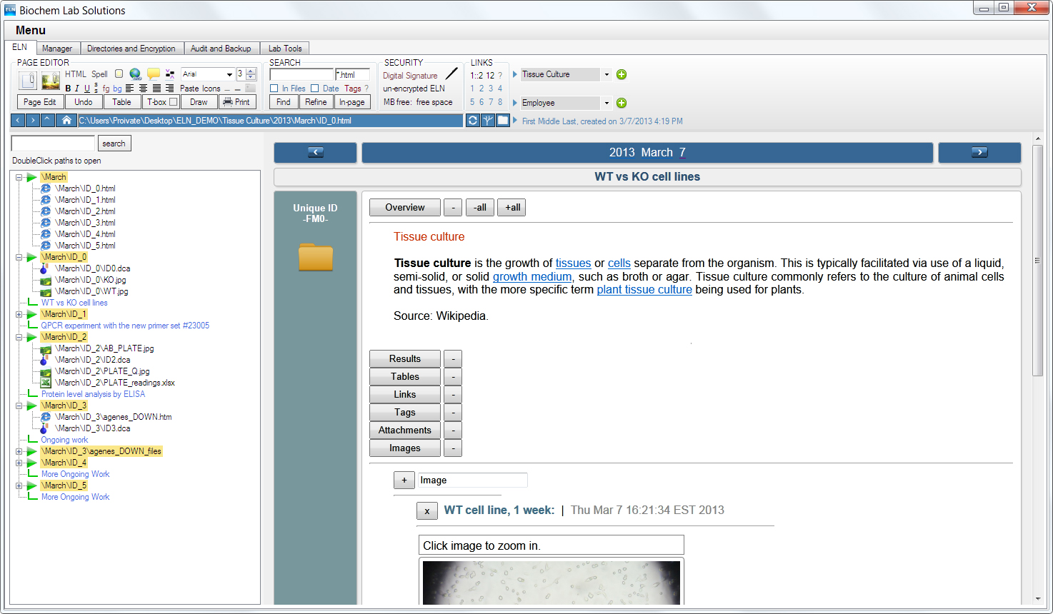Click the home icon in path bar
1053x614 pixels.
pyautogui.click(x=66, y=121)
